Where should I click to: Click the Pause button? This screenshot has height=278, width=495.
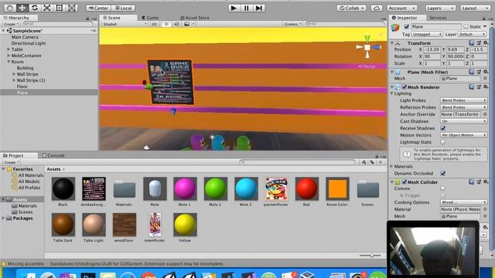246,8
